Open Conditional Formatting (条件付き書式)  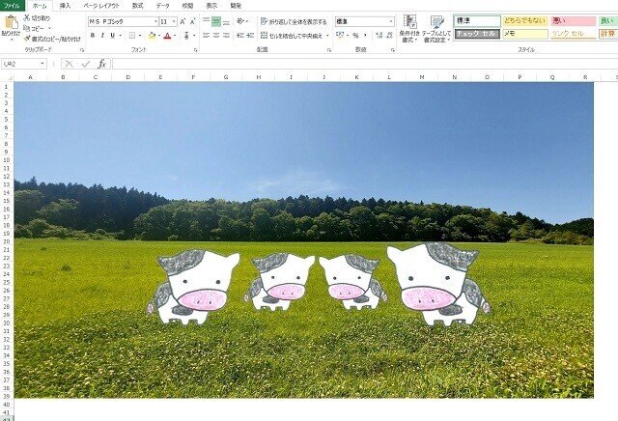click(x=409, y=29)
